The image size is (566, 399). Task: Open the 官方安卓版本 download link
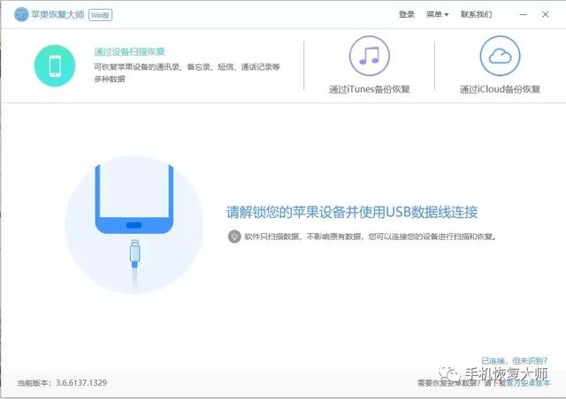pyautogui.click(x=528, y=383)
